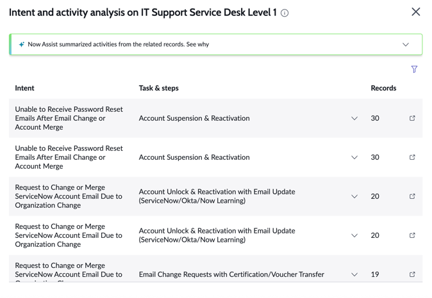Close the intent and activity analysis dialog
The image size is (432, 298).
point(416,12)
